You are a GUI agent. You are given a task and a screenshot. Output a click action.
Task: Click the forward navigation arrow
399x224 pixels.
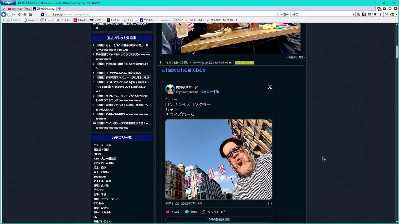(x=10, y=14)
